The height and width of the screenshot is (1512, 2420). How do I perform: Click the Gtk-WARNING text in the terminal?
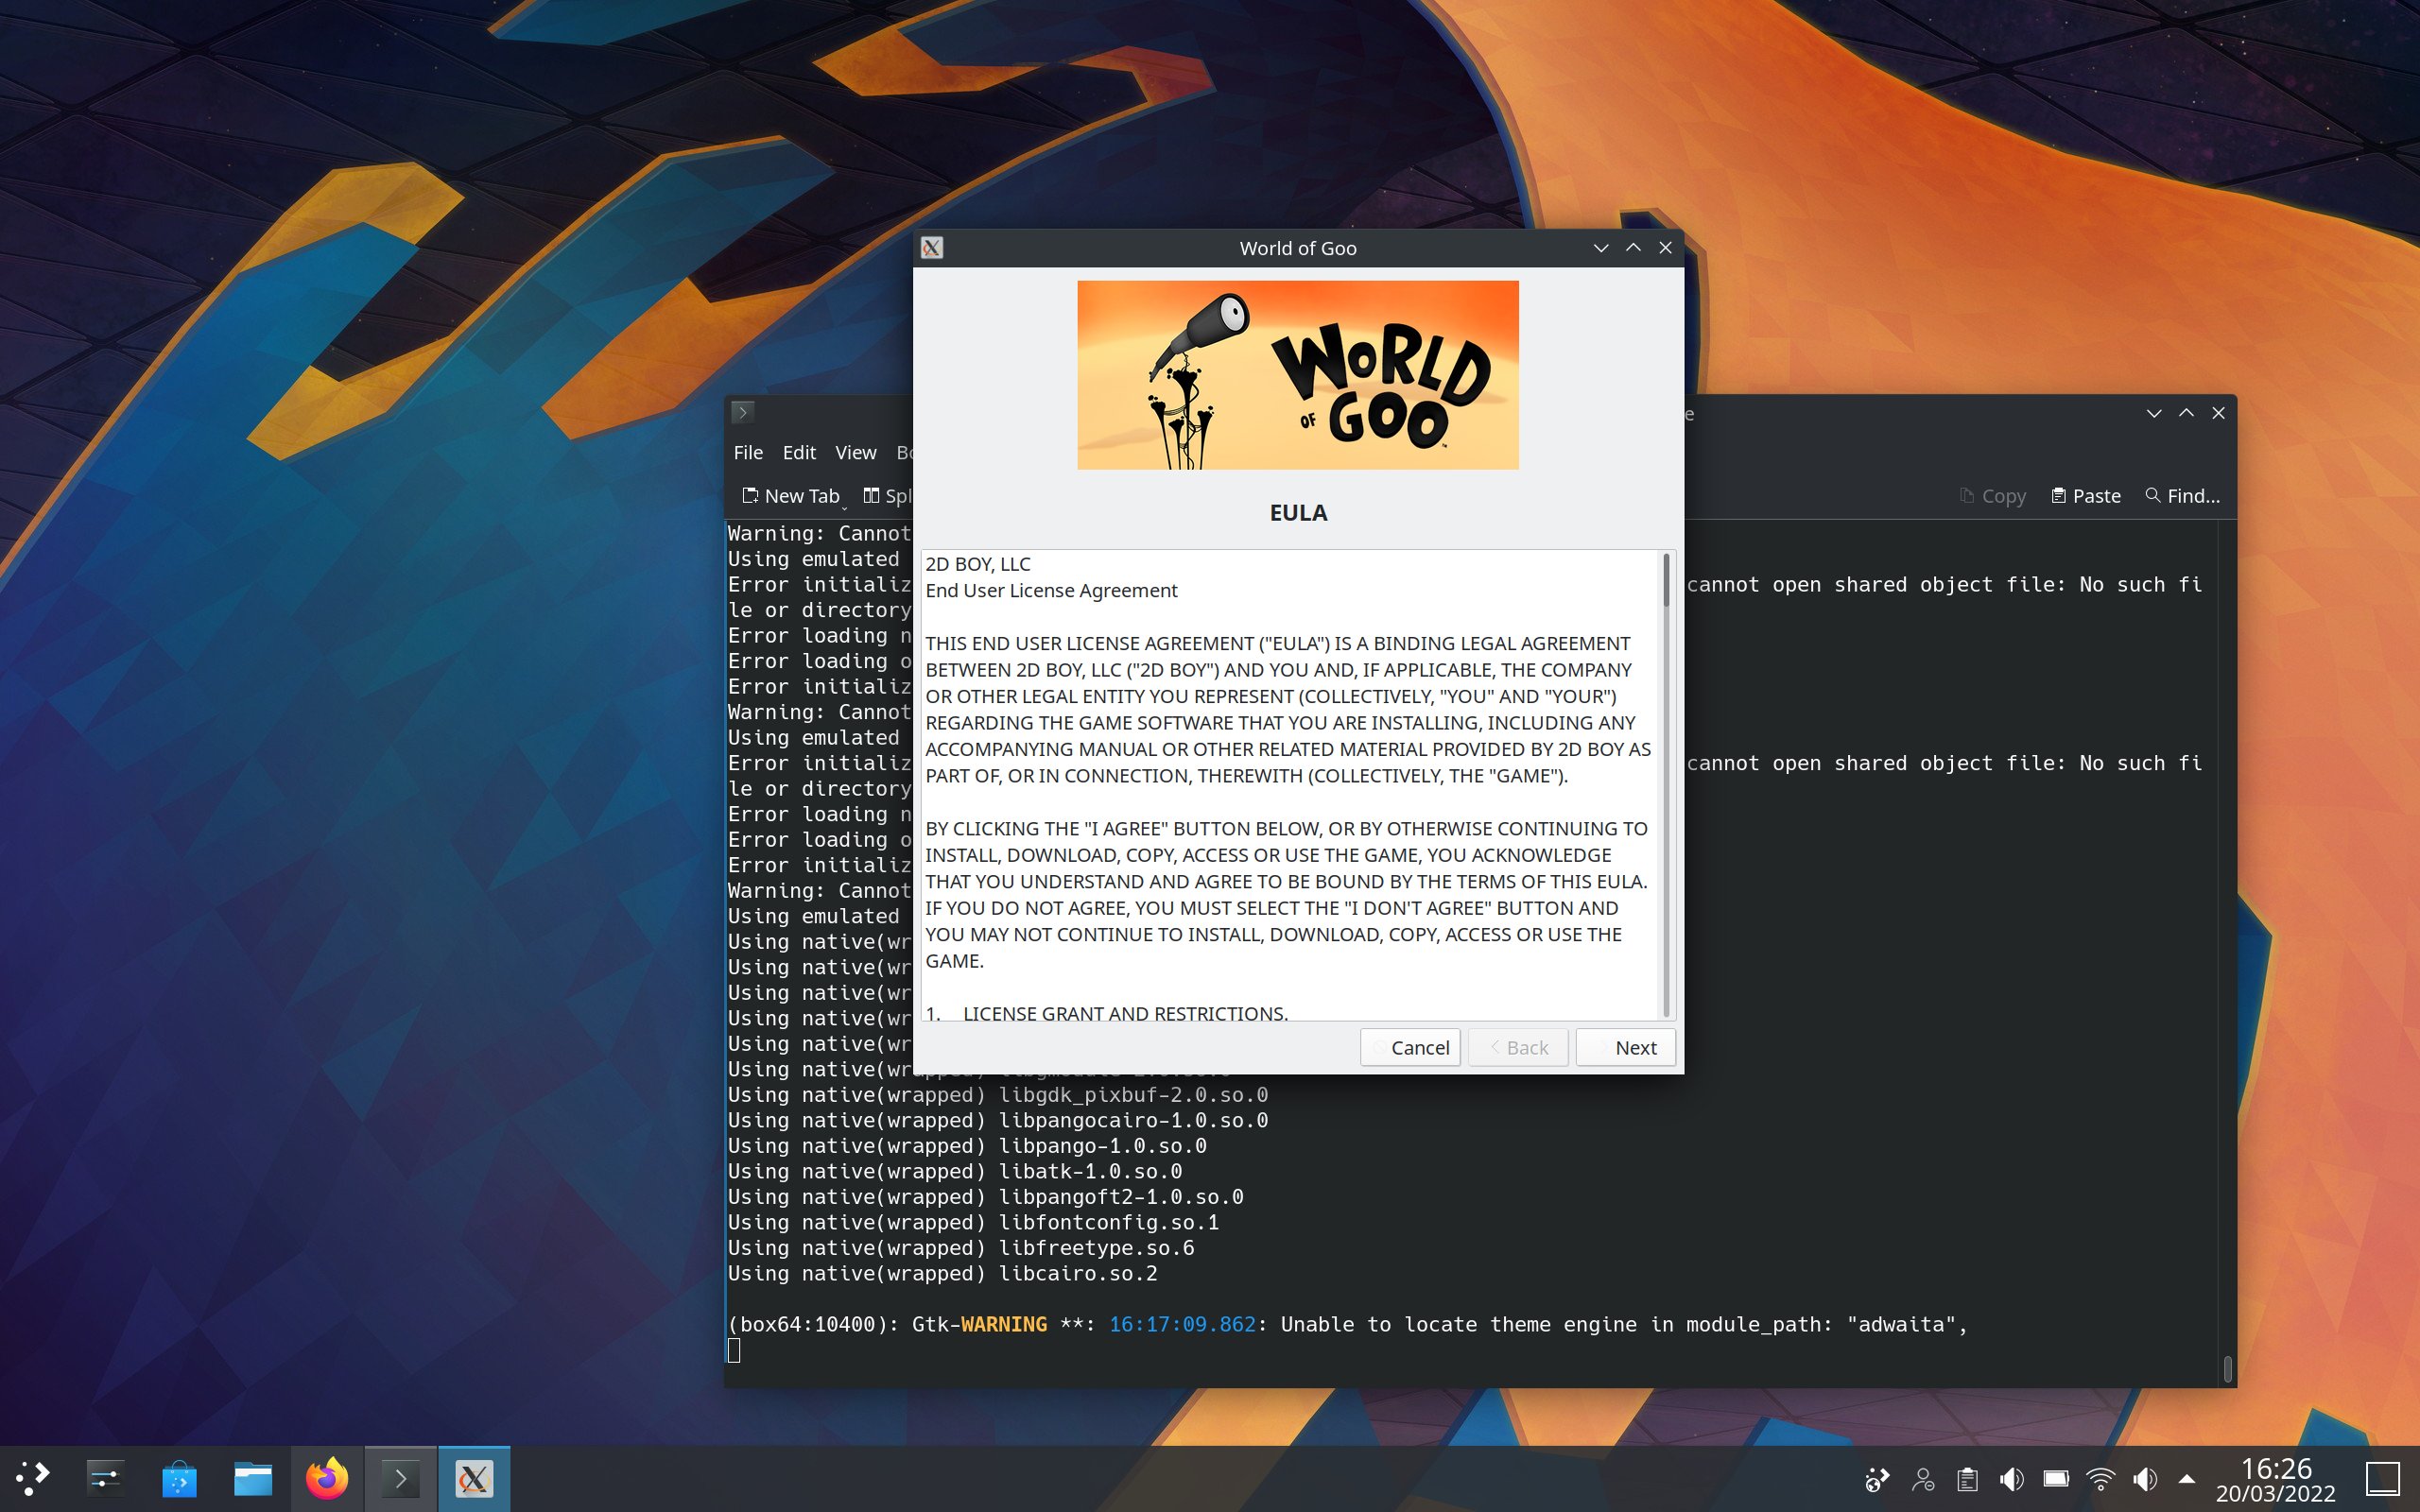pos(979,1324)
